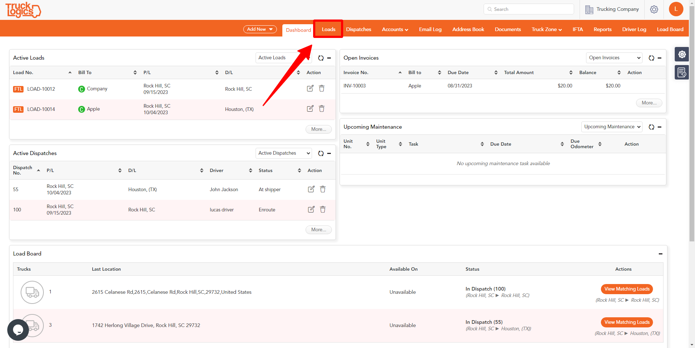Refresh the Active Loads panel
The width and height of the screenshot is (695, 348).
(x=321, y=58)
